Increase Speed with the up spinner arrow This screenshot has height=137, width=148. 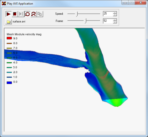coord(115,13)
